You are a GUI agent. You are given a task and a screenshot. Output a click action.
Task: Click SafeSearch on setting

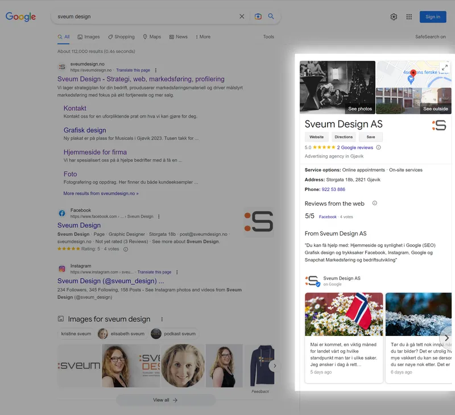pyautogui.click(x=430, y=37)
